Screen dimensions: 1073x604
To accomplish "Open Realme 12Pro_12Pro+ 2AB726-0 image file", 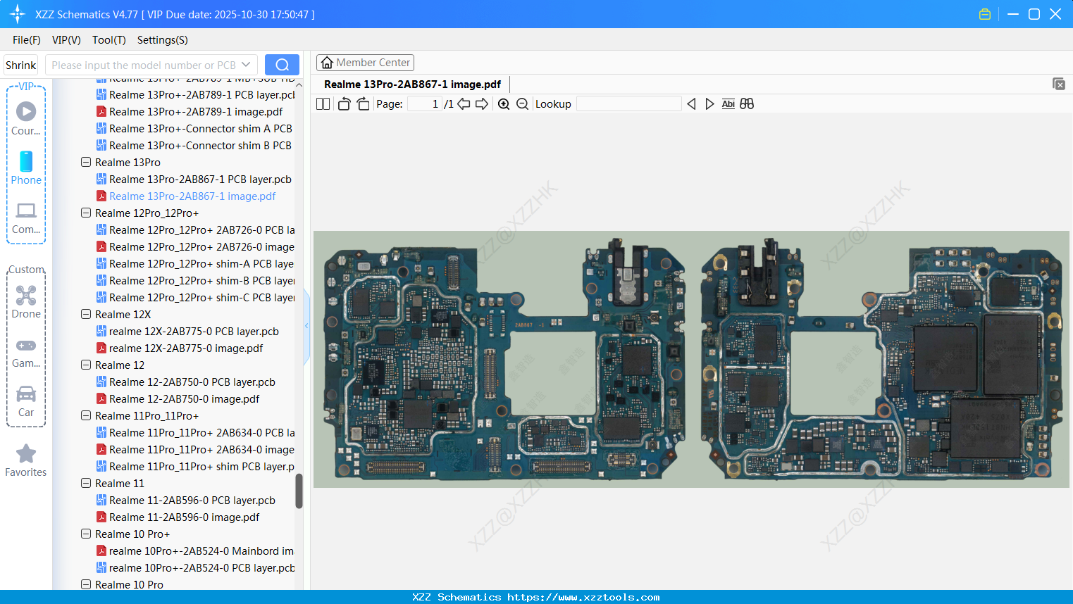I will pyautogui.click(x=195, y=246).
